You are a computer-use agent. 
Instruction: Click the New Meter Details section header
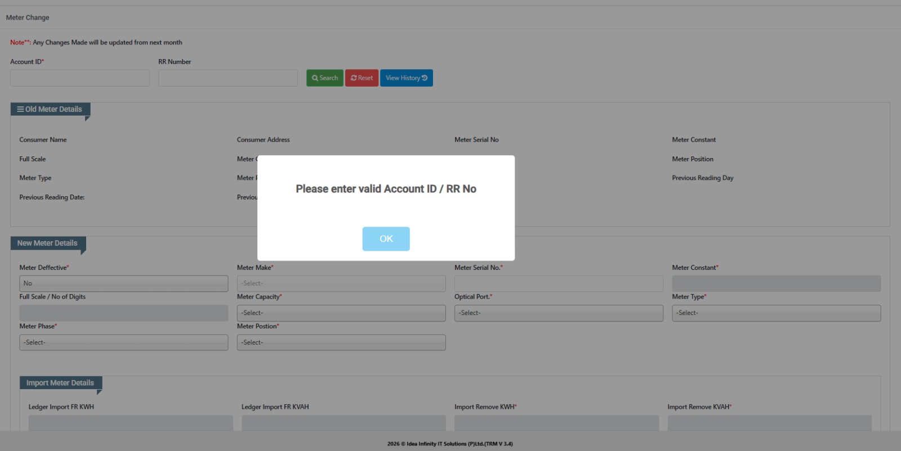click(x=48, y=243)
